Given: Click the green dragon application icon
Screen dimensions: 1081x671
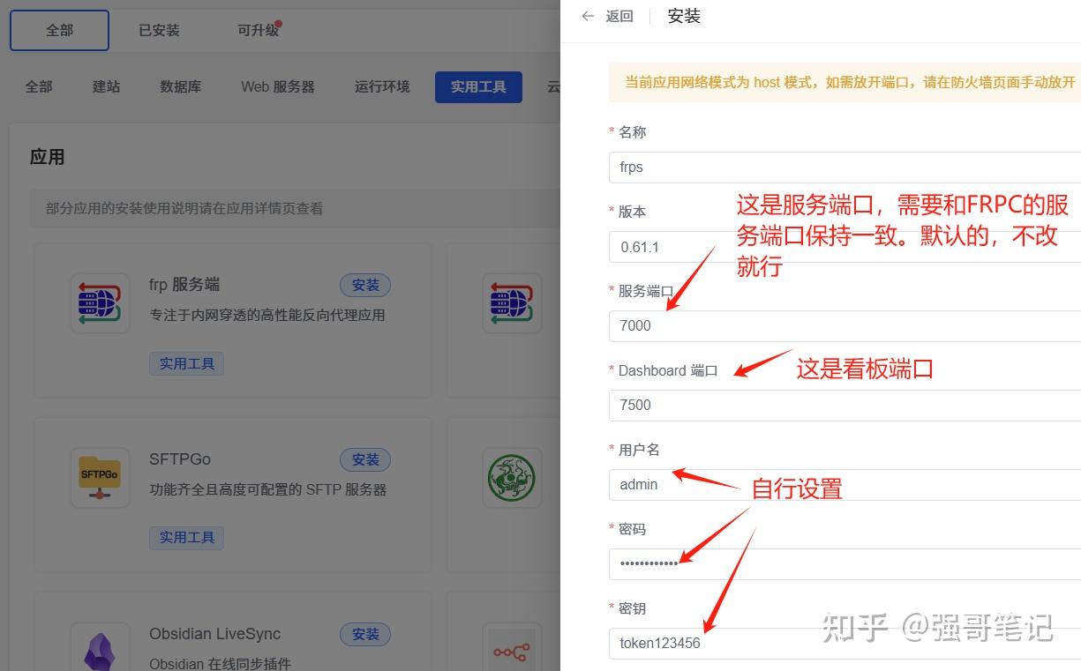Looking at the screenshot, I should [x=512, y=477].
